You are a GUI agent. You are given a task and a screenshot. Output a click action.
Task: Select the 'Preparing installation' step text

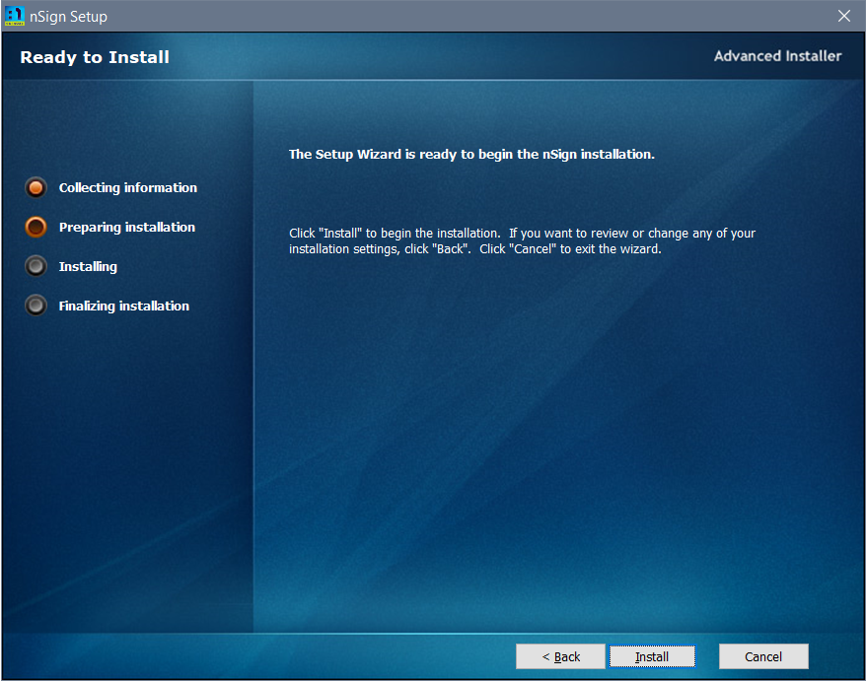coord(127,228)
